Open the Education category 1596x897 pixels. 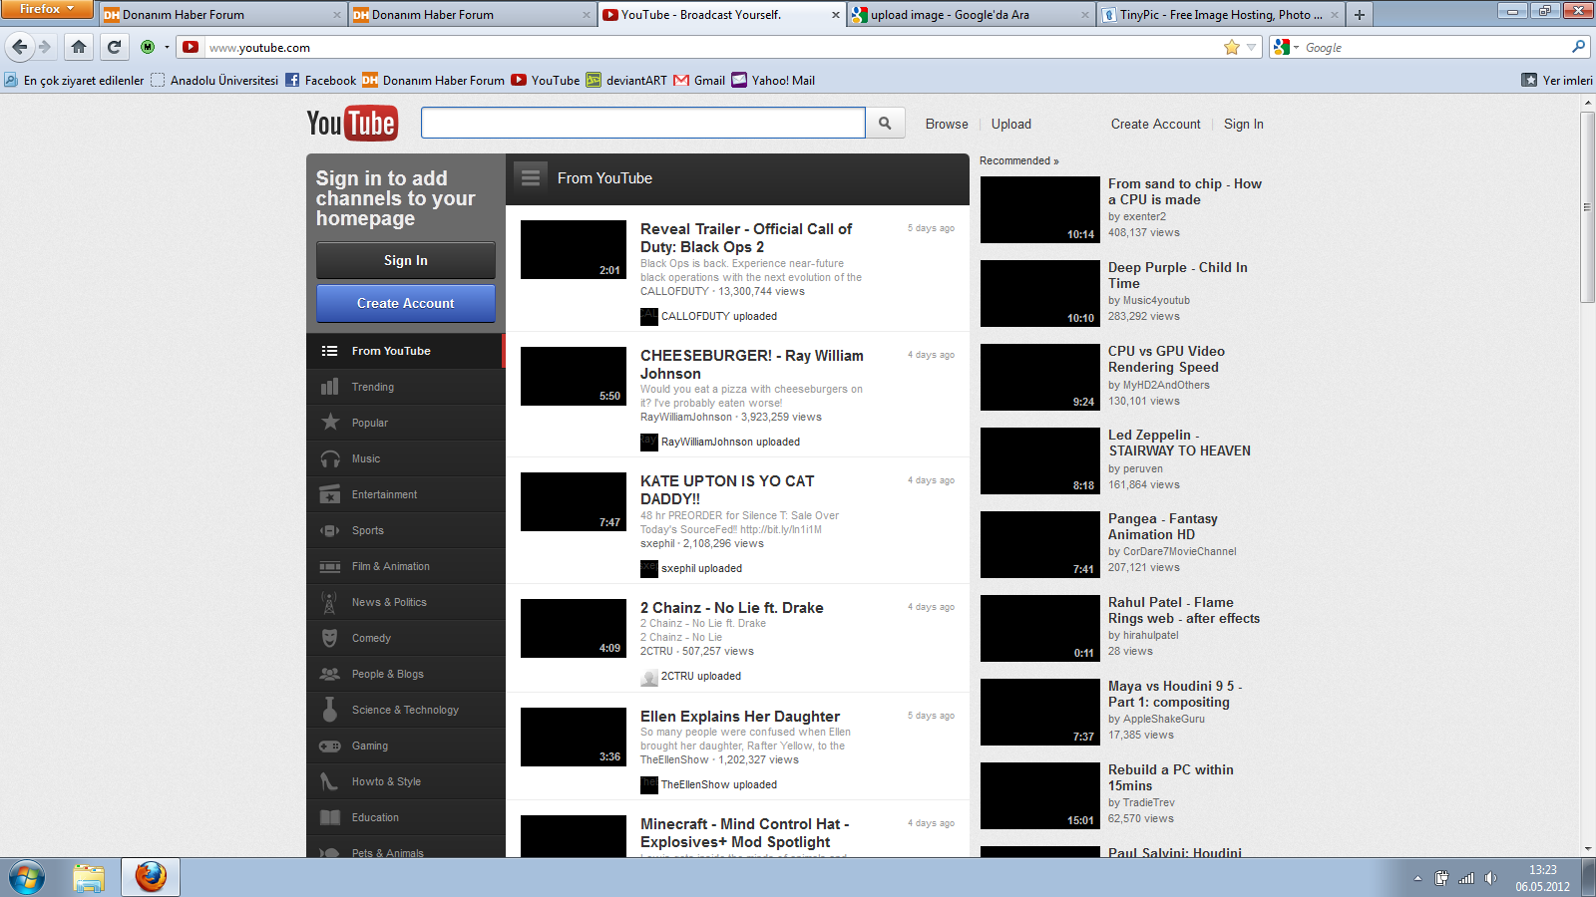pos(405,817)
